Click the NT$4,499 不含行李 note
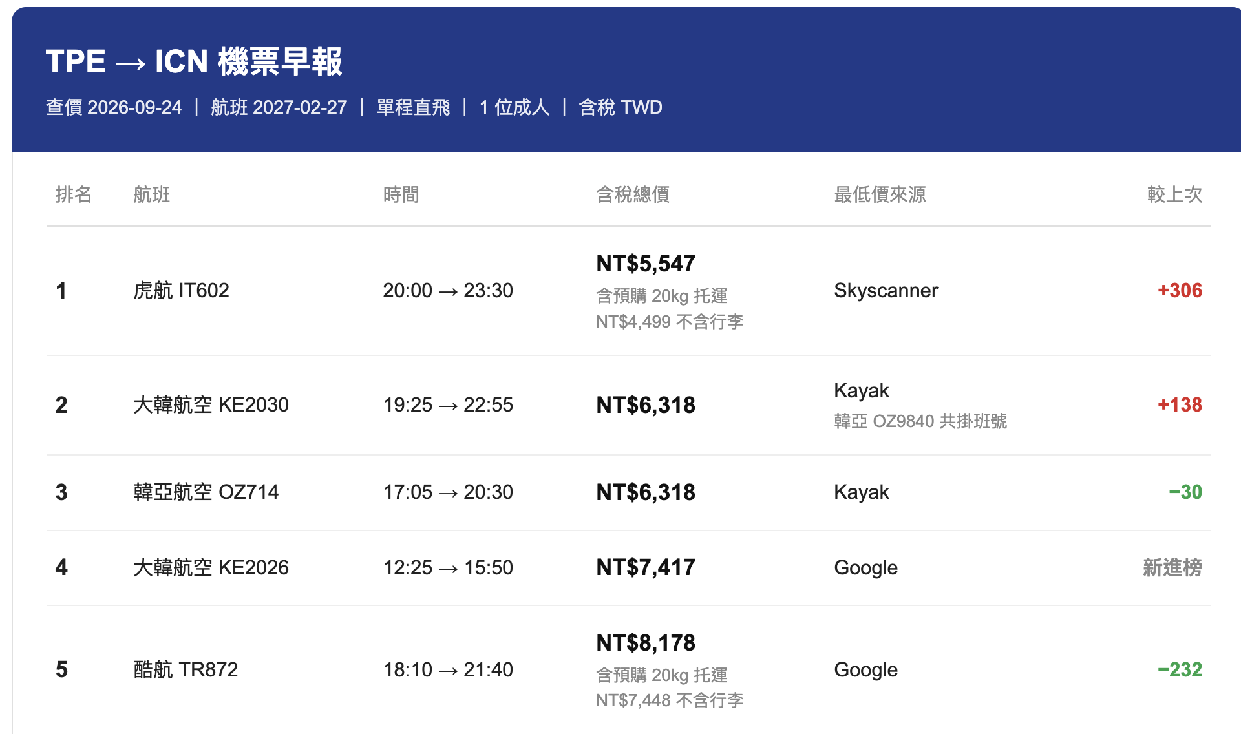The height and width of the screenshot is (734, 1241). pos(670,322)
